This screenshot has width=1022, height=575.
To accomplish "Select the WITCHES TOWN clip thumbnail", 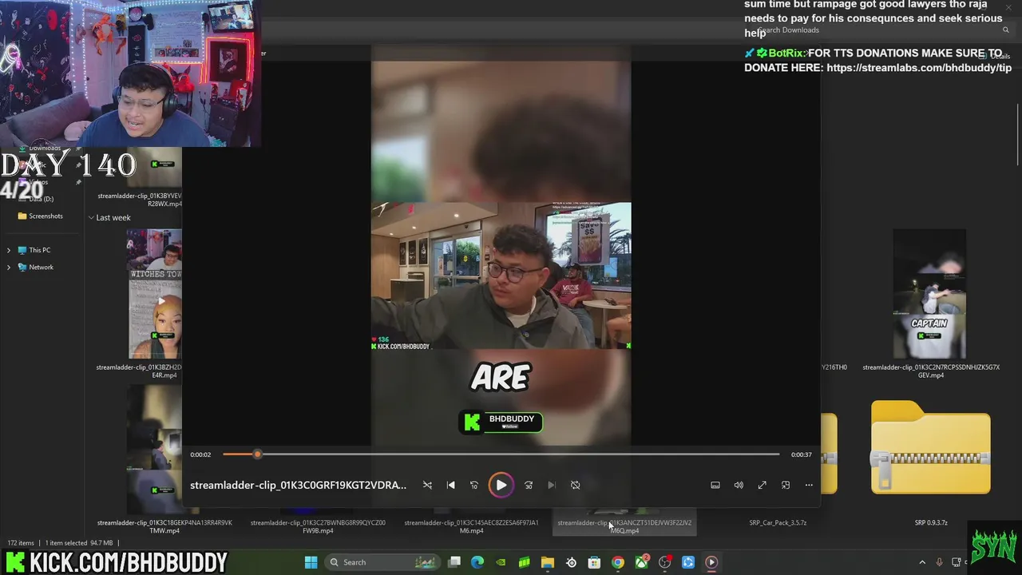I will point(154,294).
